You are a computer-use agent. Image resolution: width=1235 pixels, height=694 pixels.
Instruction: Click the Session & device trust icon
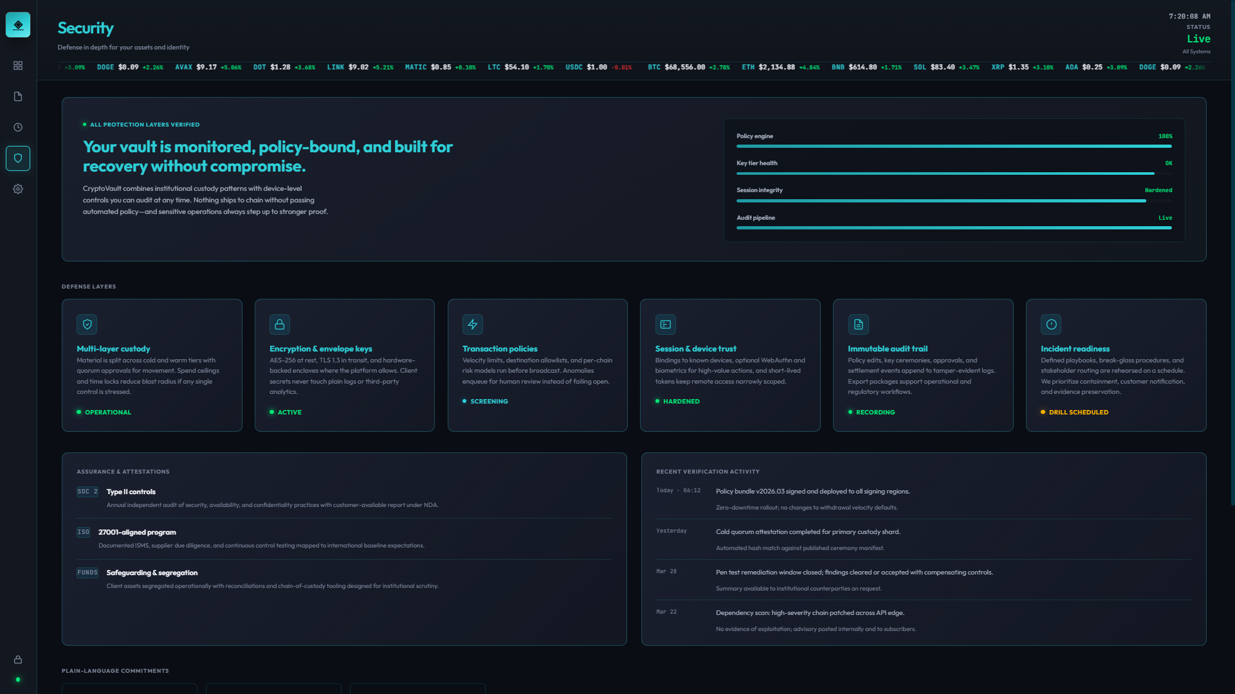(x=666, y=325)
